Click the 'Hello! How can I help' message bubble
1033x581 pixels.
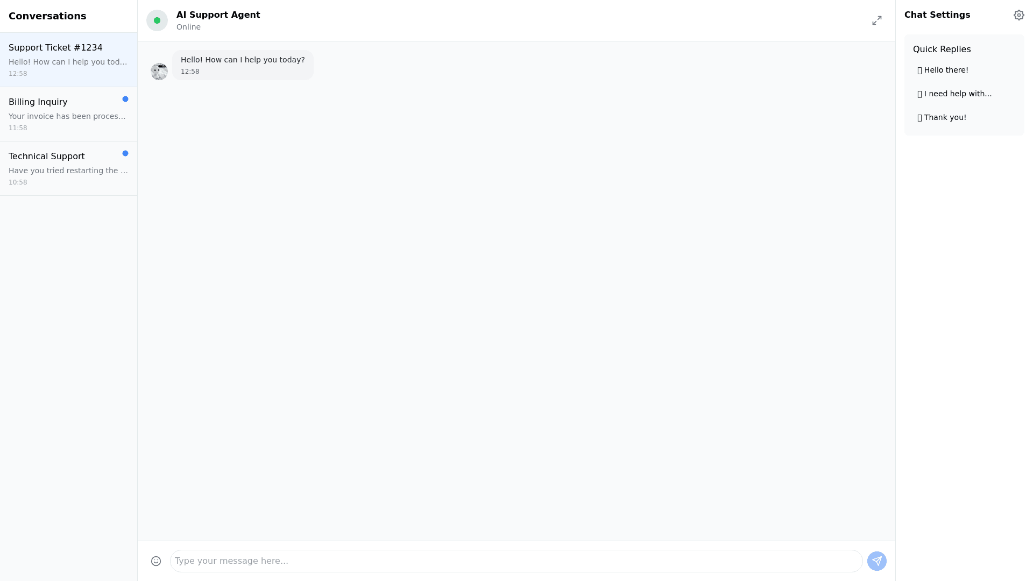click(243, 60)
